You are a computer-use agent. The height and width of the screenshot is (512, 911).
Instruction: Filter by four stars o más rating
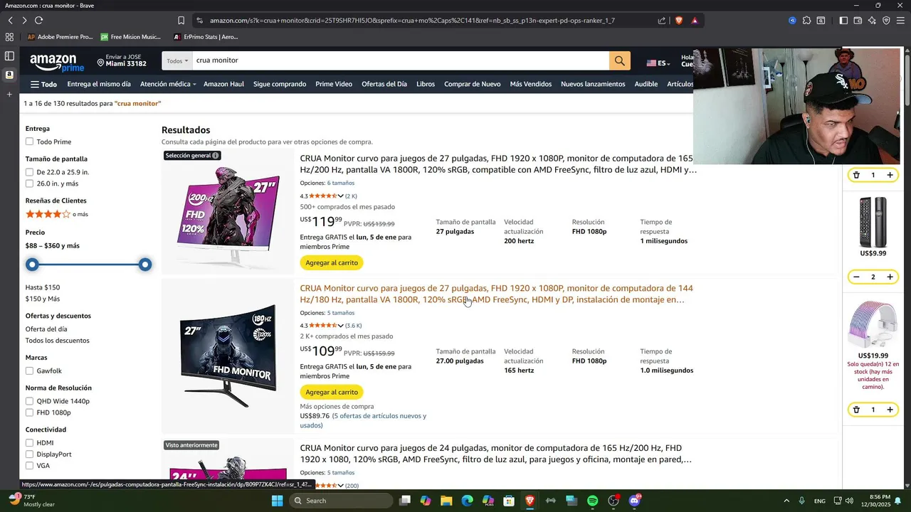pos(57,214)
